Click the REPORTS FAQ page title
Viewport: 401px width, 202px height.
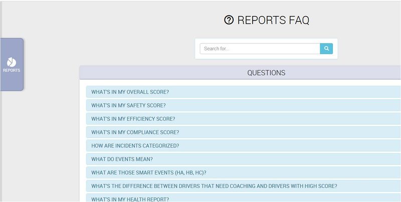point(273,20)
